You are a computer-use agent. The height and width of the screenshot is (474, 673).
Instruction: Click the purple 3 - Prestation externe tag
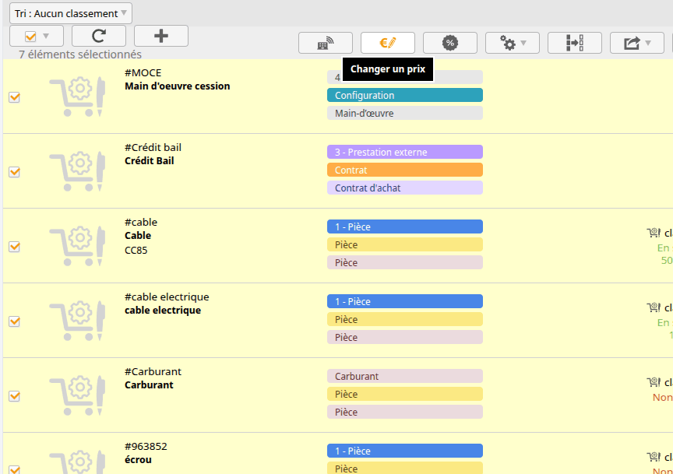click(x=405, y=152)
